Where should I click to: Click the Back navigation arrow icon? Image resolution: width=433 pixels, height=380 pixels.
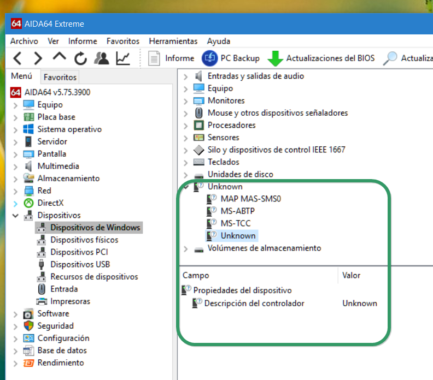coord(17,58)
